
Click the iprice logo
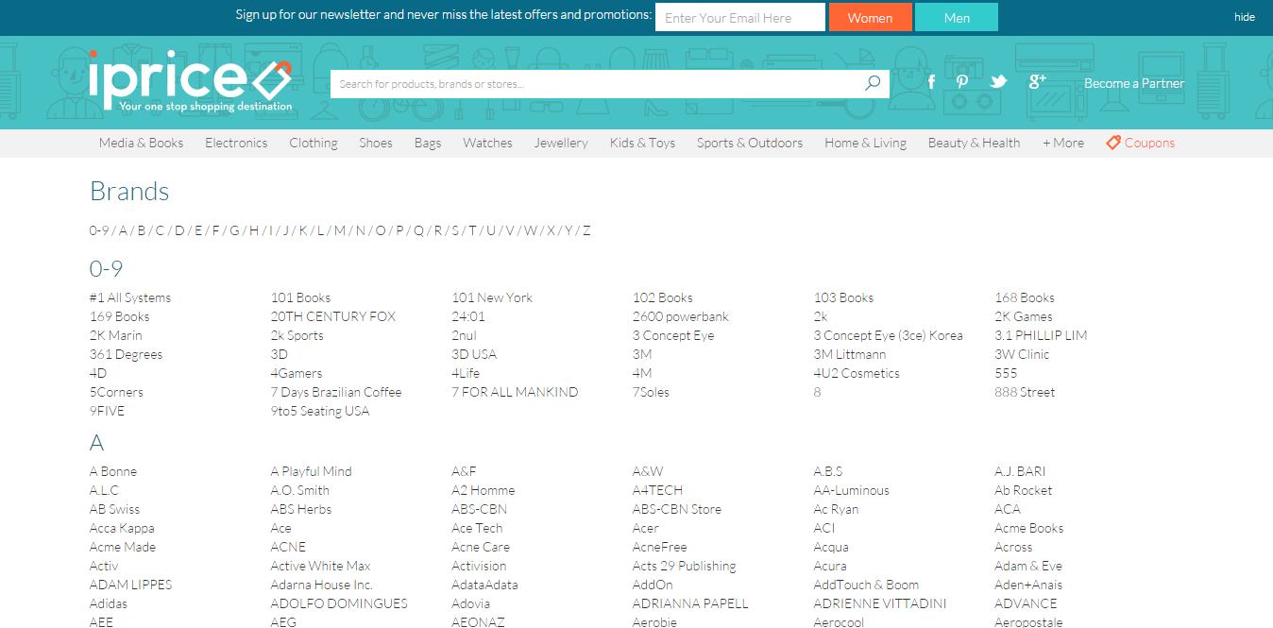click(x=190, y=81)
